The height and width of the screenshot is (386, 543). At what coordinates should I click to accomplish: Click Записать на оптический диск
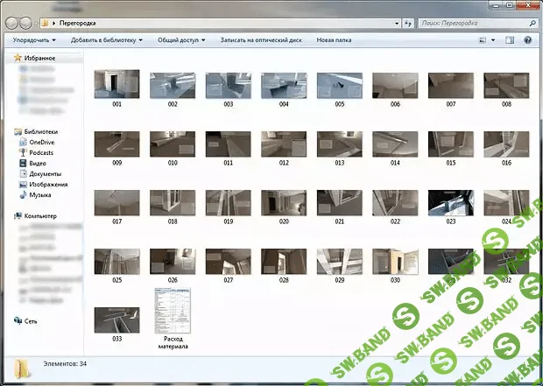pos(261,40)
